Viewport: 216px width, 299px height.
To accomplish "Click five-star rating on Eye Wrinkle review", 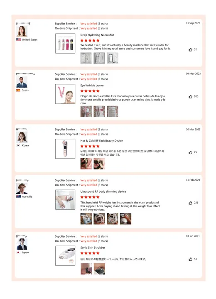I will (90, 91).
